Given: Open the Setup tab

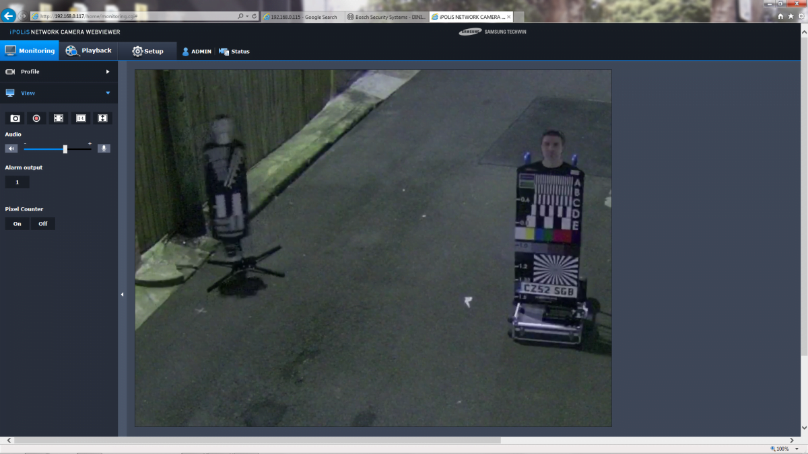Looking at the screenshot, I should (x=147, y=51).
